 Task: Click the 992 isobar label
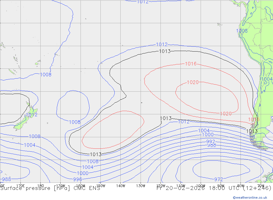pos(211,142)
